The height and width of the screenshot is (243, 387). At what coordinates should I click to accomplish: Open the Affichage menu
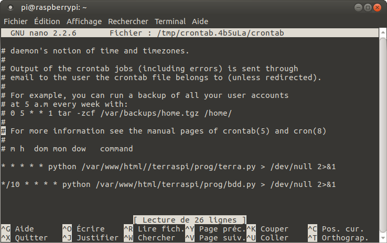[84, 21]
